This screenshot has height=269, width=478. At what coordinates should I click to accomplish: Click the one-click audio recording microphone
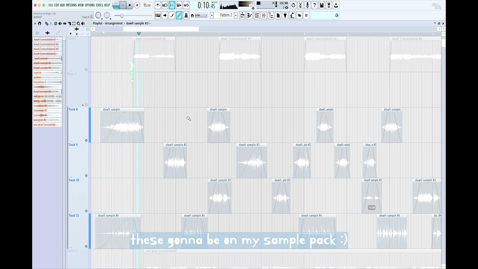tap(307, 5)
